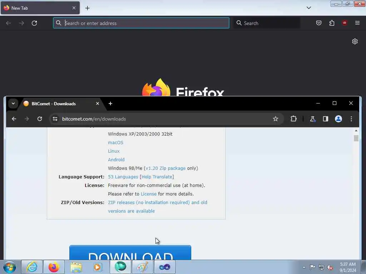The height and width of the screenshot is (274, 366).
Task: Open Chrome Labs flask icon
Action: pyautogui.click(x=312, y=119)
